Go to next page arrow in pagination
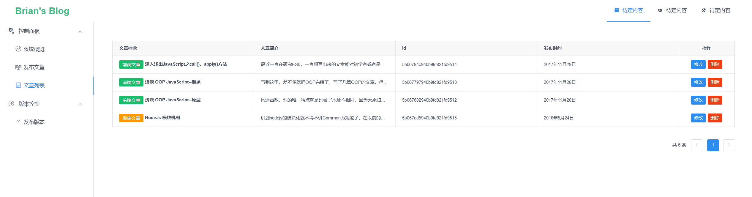The height and width of the screenshot is (197, 752). tap(729, 145)
